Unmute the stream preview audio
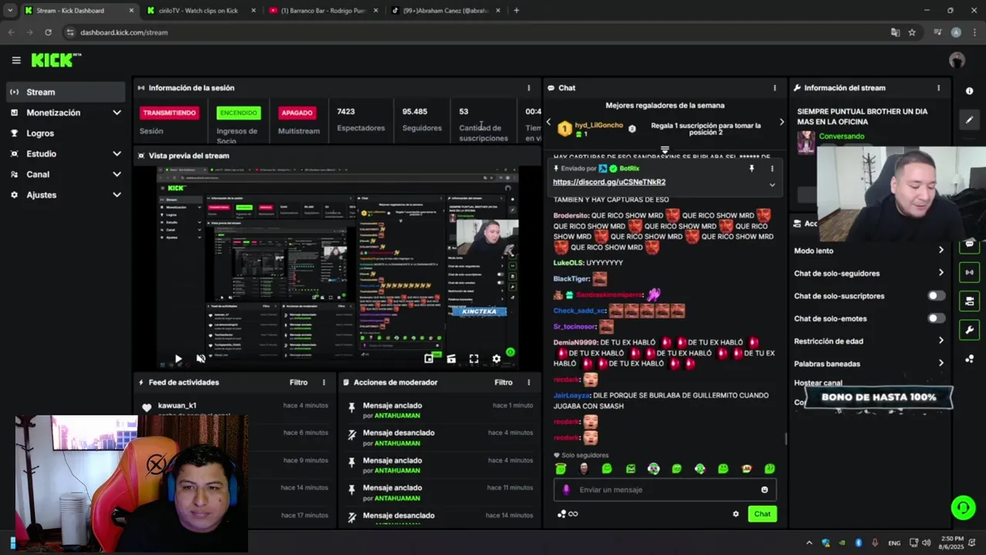The height and width of the screenshot is (555, 986). pos(201,358)
